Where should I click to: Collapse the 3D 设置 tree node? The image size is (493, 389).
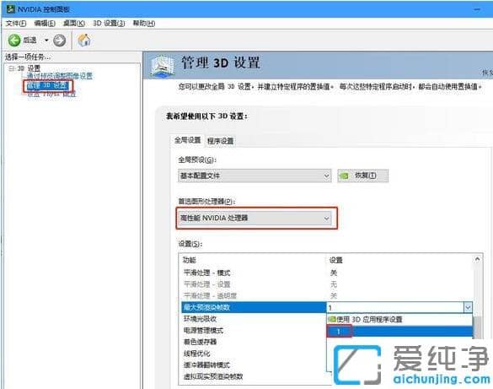12,68
